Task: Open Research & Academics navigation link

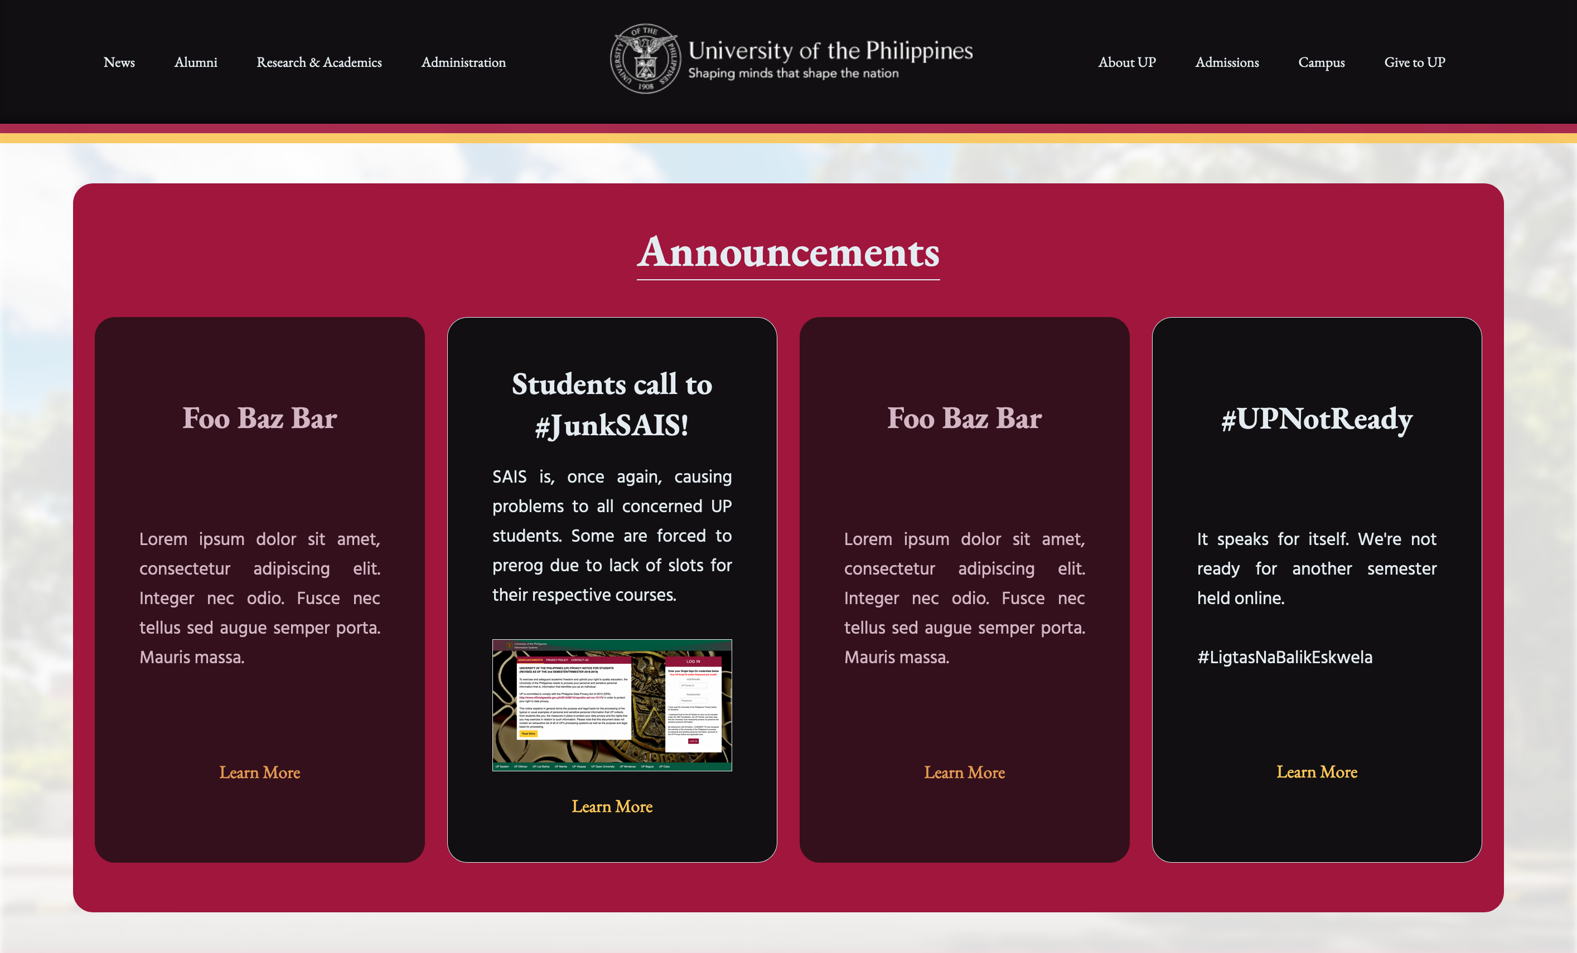Action: [320, 62]
